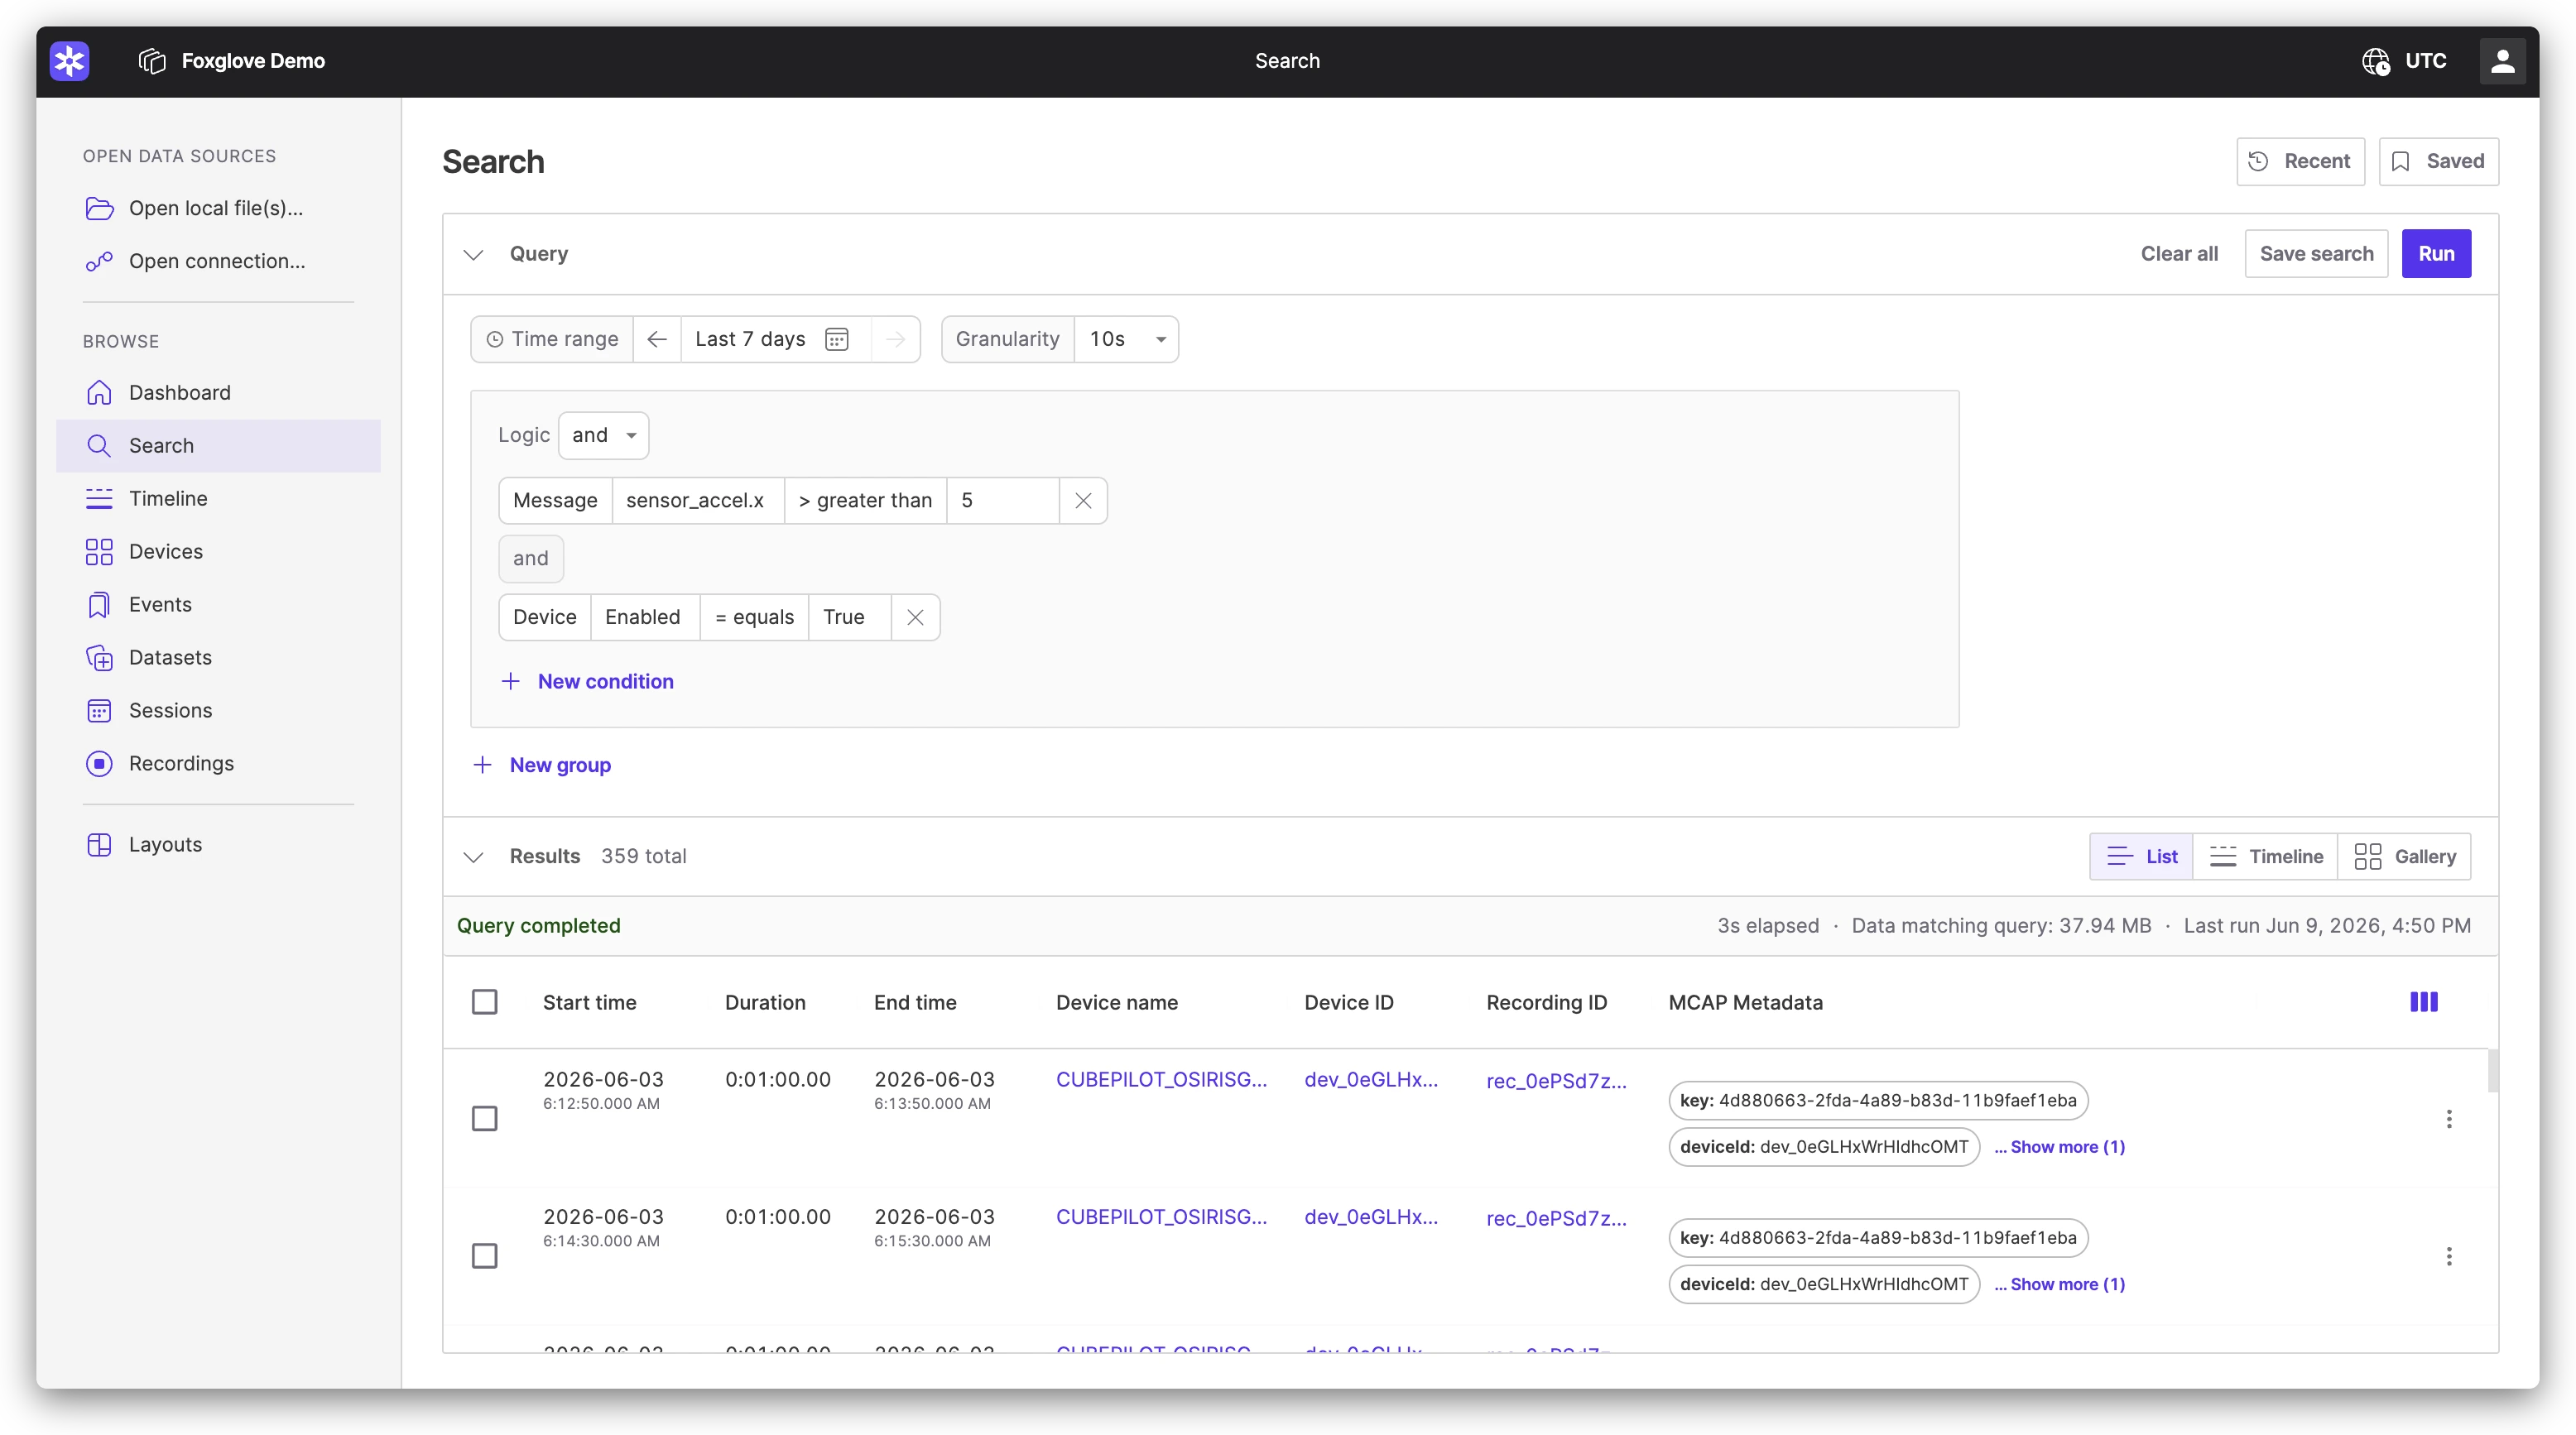2576x1435 pixels.
Task: Click the Time range clock label
Action: coord(552,339)
